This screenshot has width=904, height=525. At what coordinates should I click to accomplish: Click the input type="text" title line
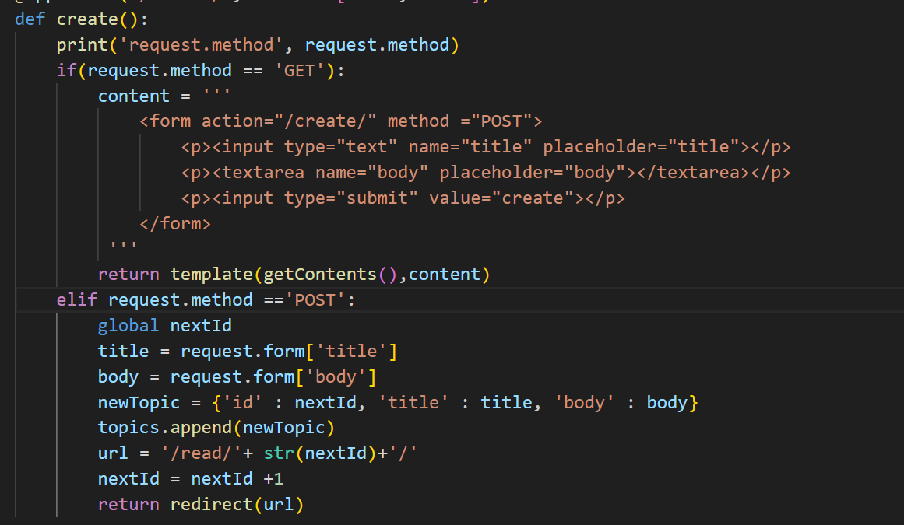pyautogui.click(x=485, y=147)
